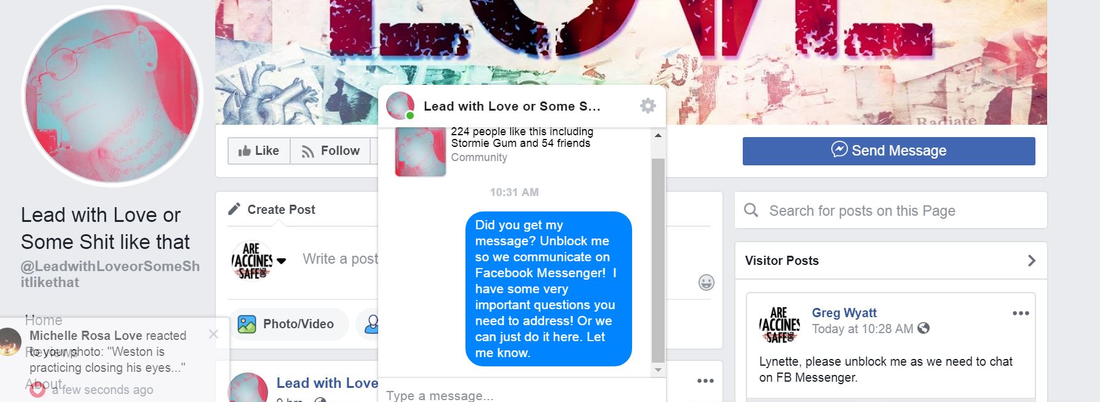Open the Home tab in page sidebar

(43, 320)
